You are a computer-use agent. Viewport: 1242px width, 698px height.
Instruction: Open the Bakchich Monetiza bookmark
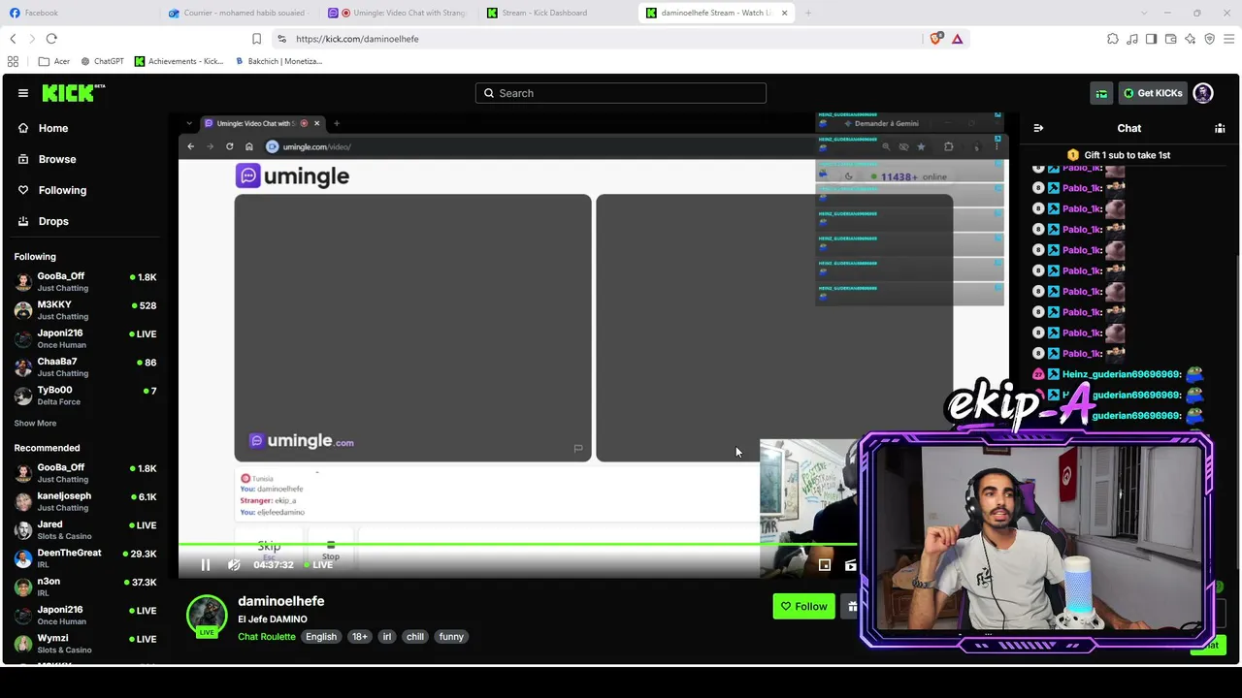point(278,61)
